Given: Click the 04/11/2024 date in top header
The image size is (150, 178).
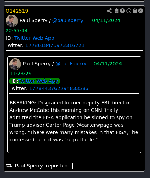Looking at the screenshot, I should [106, 21].
